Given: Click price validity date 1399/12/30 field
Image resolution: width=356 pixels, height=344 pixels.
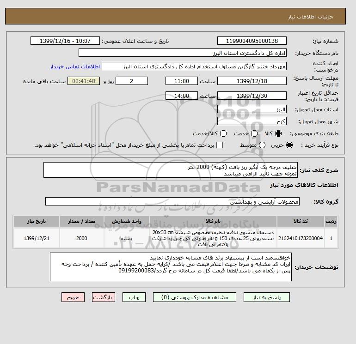Looking at the screenshot, I should pyautogui.click(x=252, y=96).
